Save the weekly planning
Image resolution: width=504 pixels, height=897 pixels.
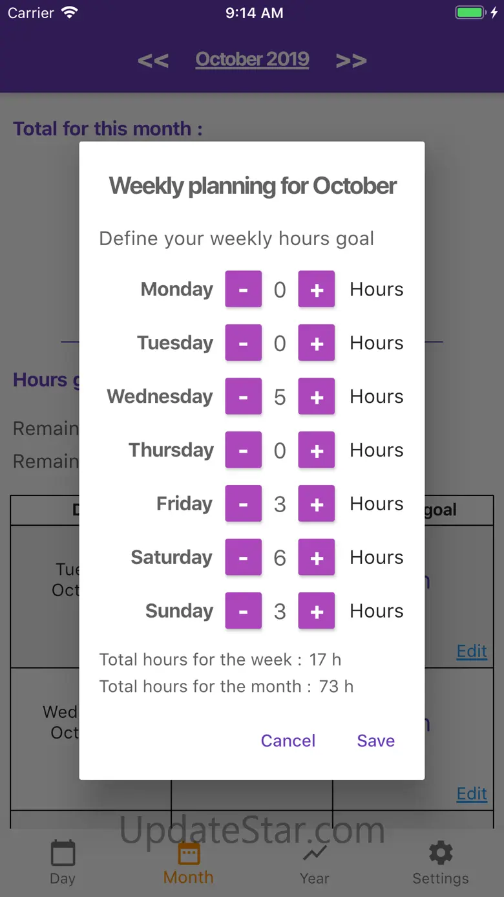(375, 740)
